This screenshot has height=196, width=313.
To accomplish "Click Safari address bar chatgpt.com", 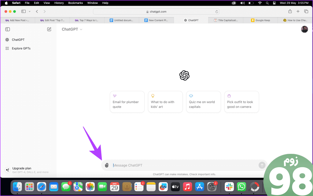I will tap(156, 12).
